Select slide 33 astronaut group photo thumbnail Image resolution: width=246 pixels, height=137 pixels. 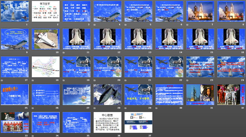click(15, 122)
